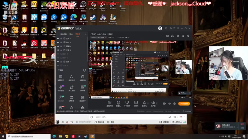Launch Counter-Strike Global Offensive shortcut
The height and width of the screenshot is (139, 248).
pos(15,32)
